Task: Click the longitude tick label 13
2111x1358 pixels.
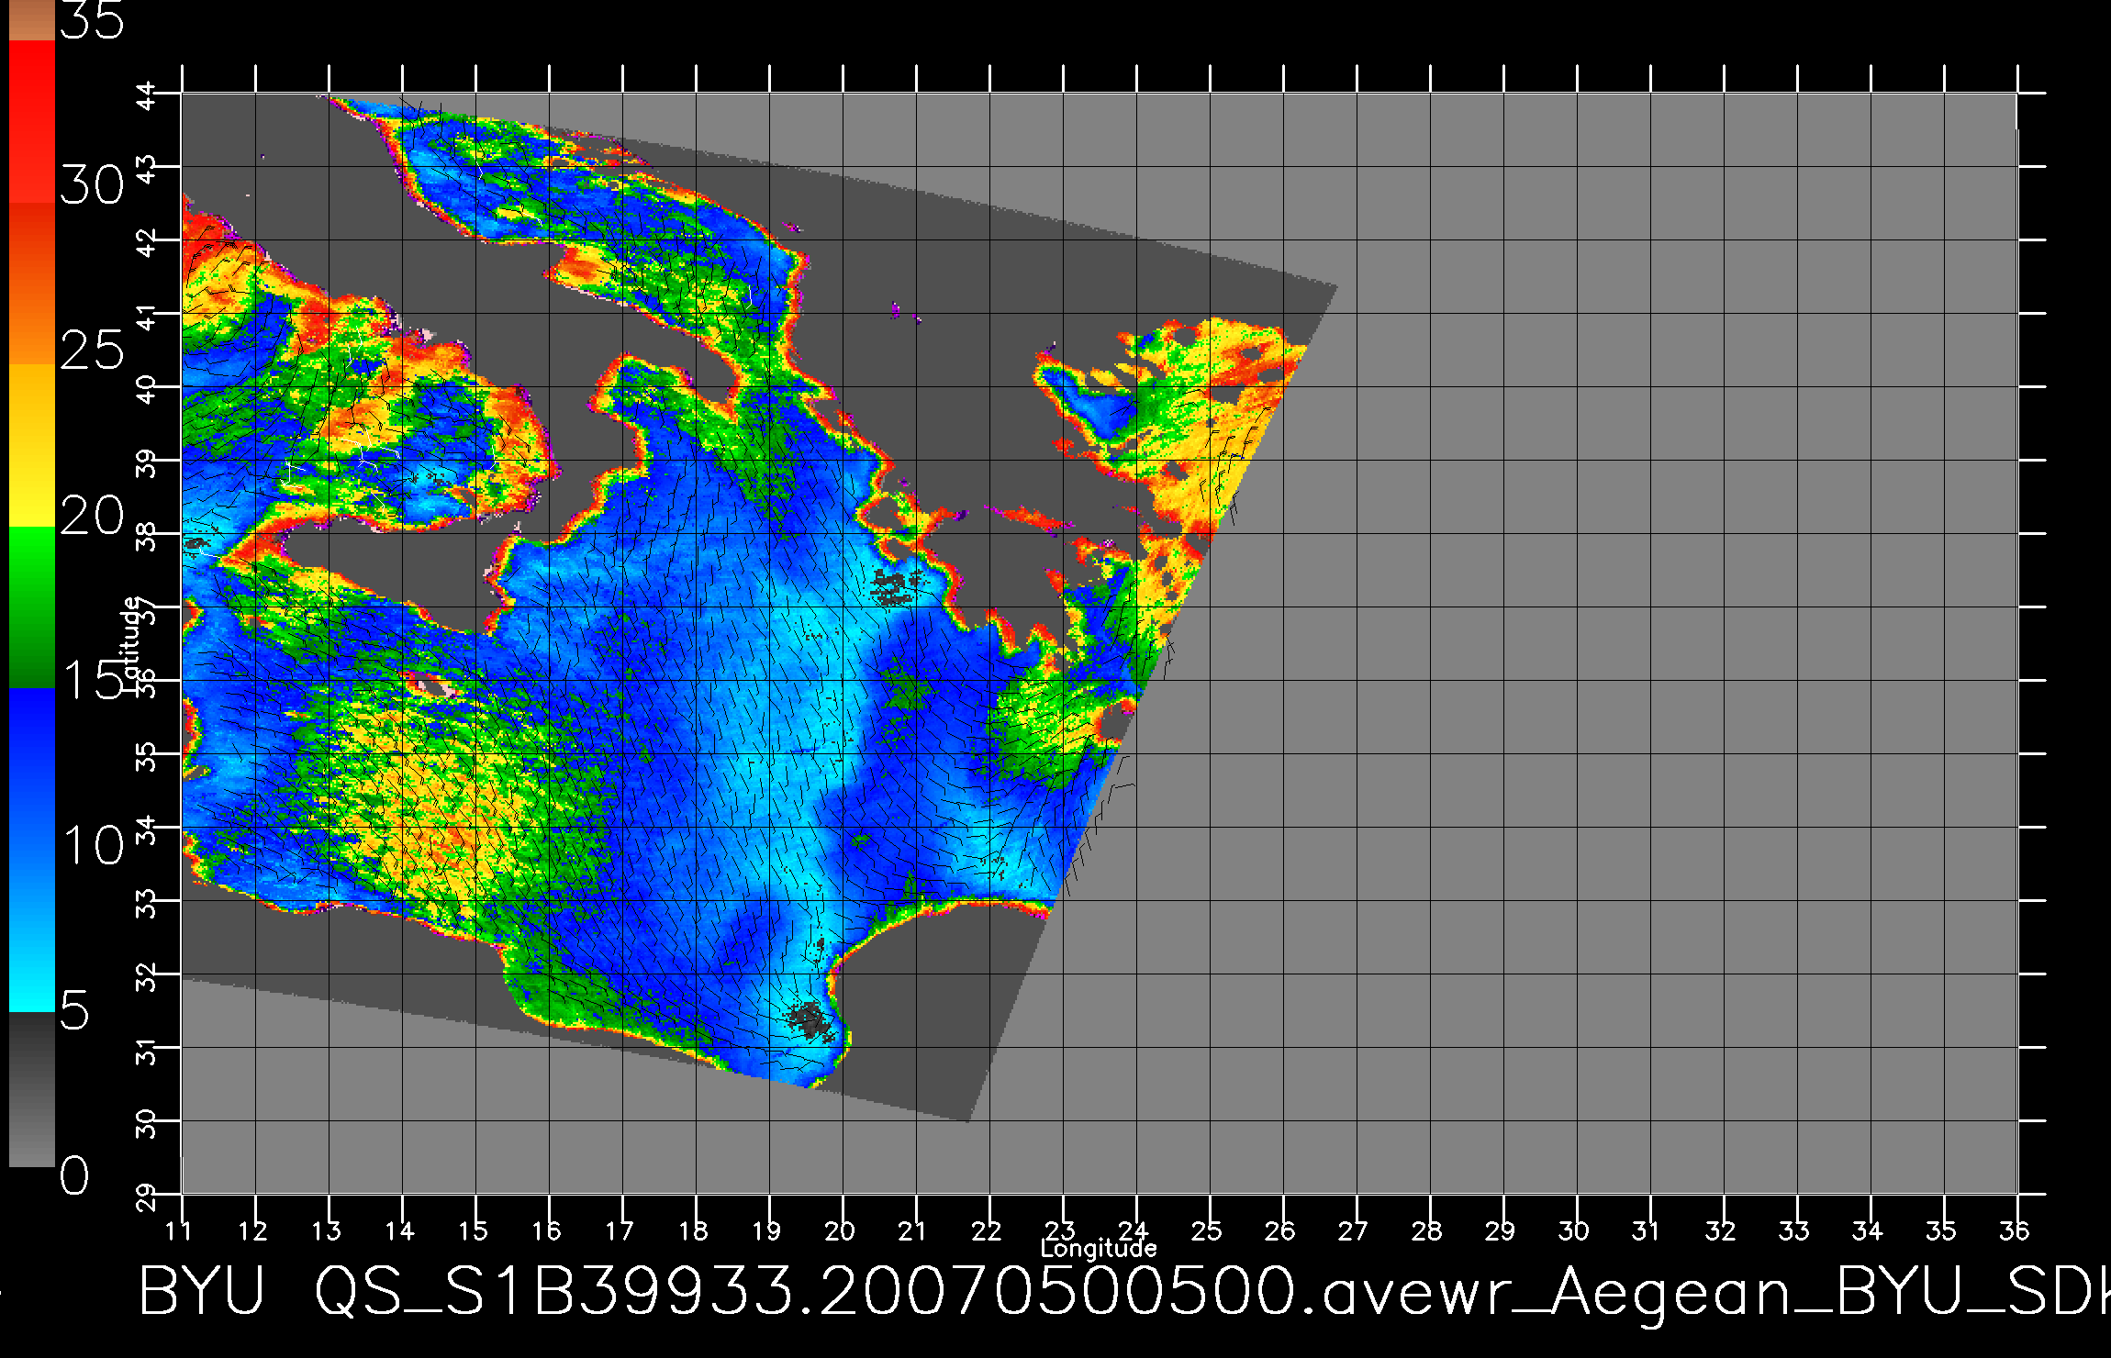Action: (326, 1230)
